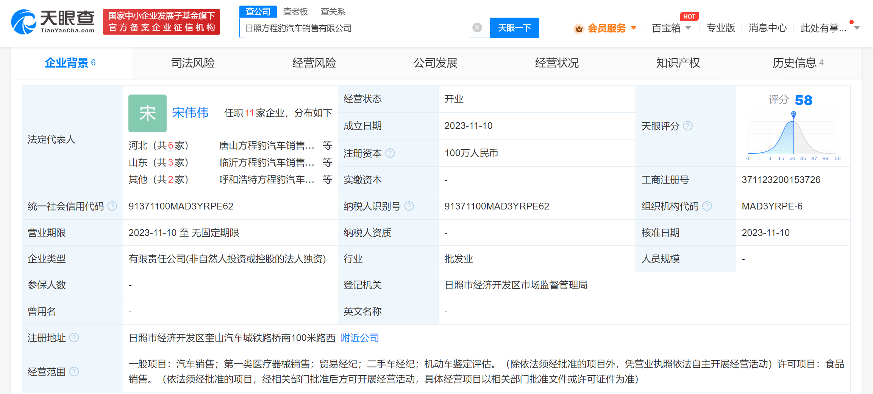This screenshot has width=873, height=394.
Task: Expand the 会员服务 dropdown
Action: coord(606,28)
